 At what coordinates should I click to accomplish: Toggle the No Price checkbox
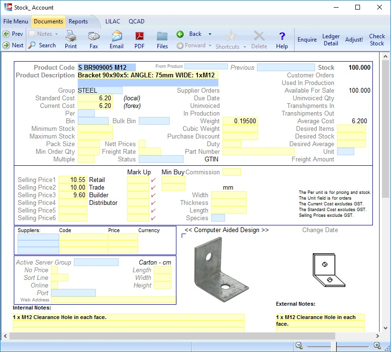[54, 270]
